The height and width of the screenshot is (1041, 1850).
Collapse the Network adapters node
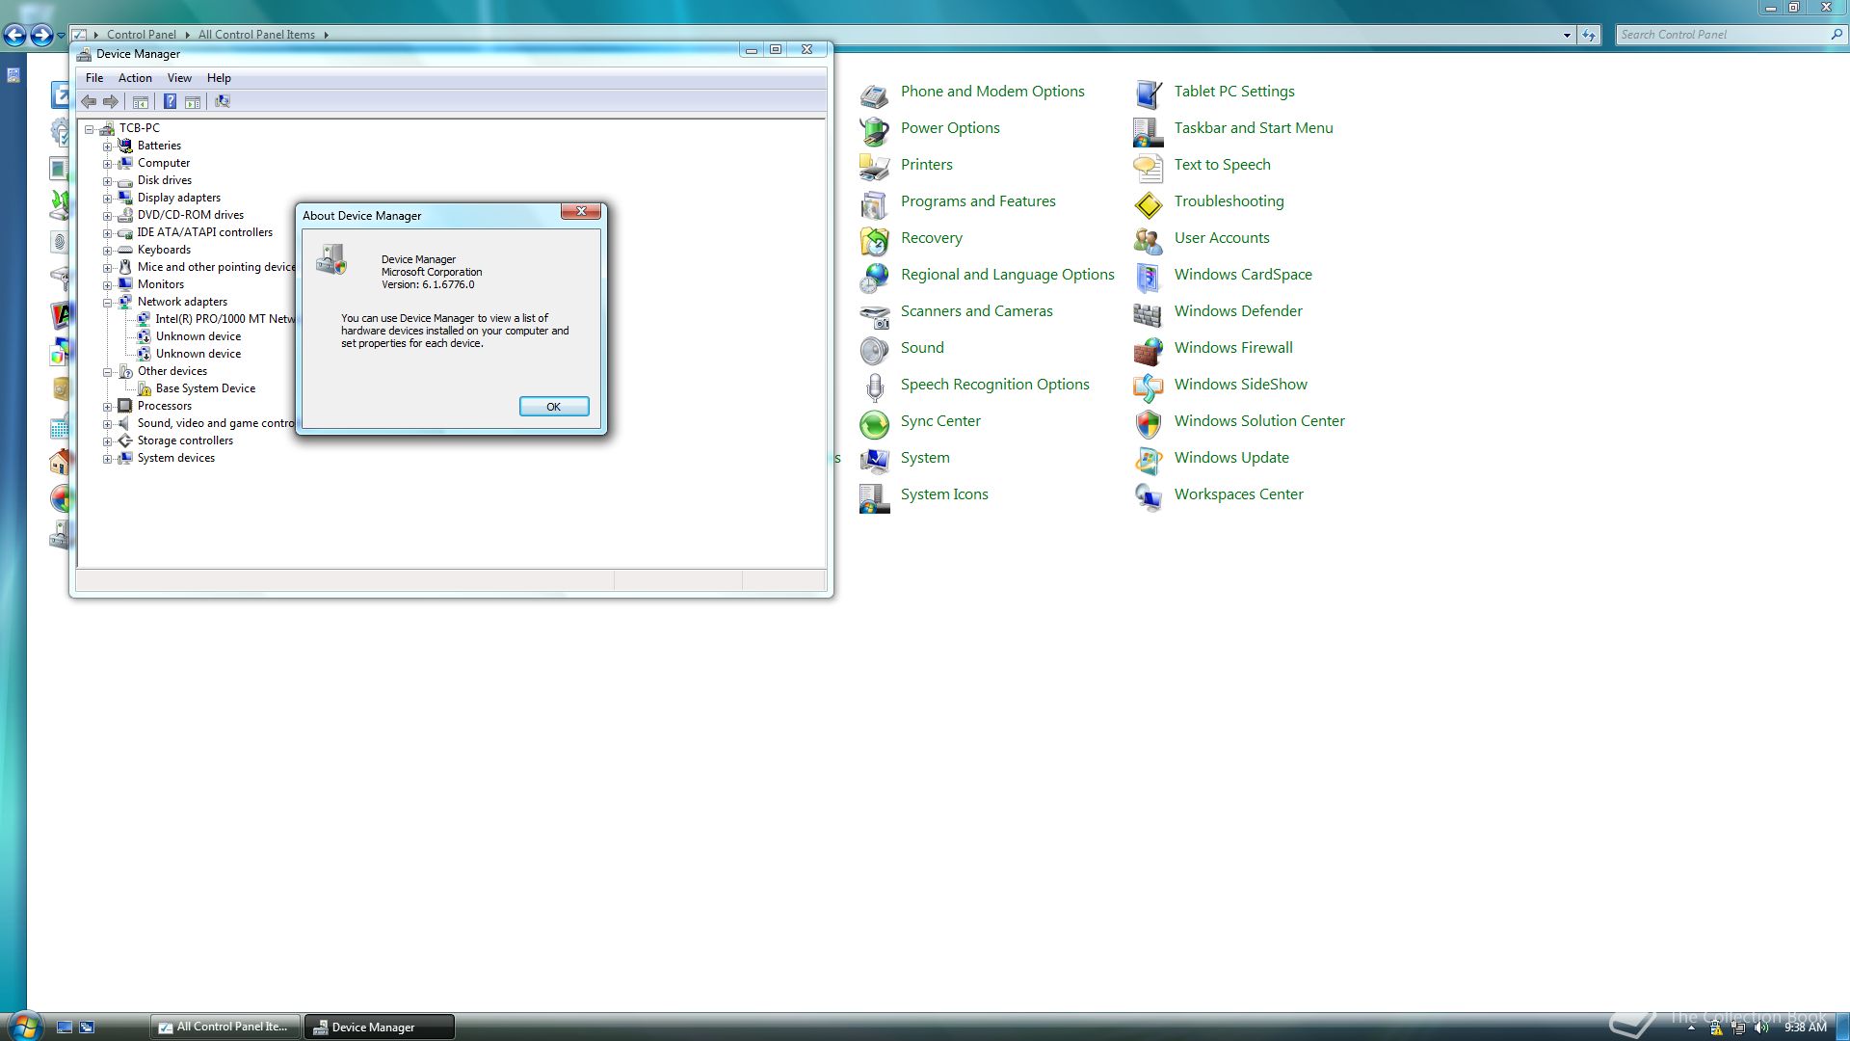click(108, 303)
